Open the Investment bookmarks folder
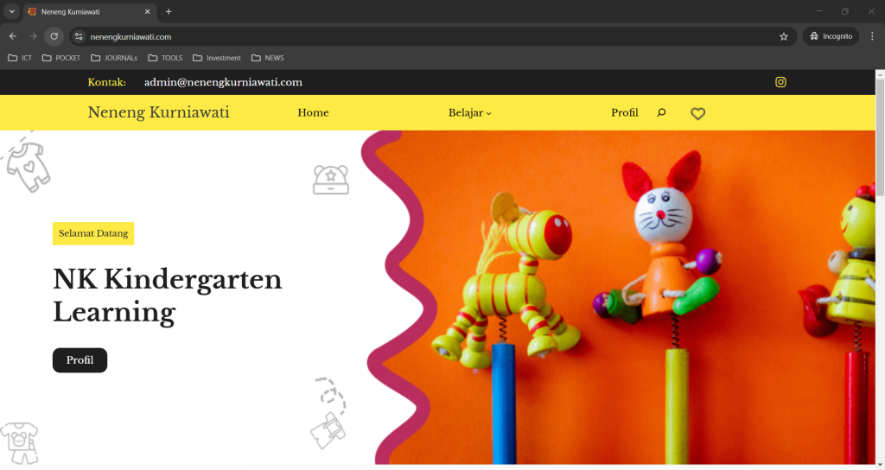 217,58
